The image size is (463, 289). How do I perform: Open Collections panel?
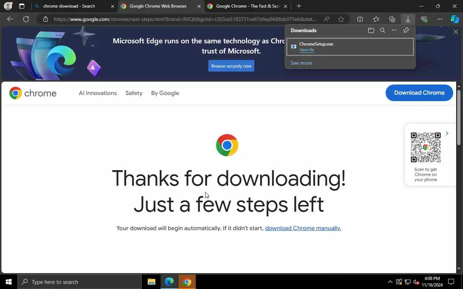(x=392, y=19)
